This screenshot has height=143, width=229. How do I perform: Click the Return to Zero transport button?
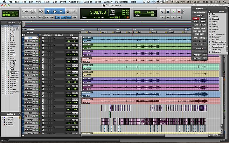click(162, 17)
